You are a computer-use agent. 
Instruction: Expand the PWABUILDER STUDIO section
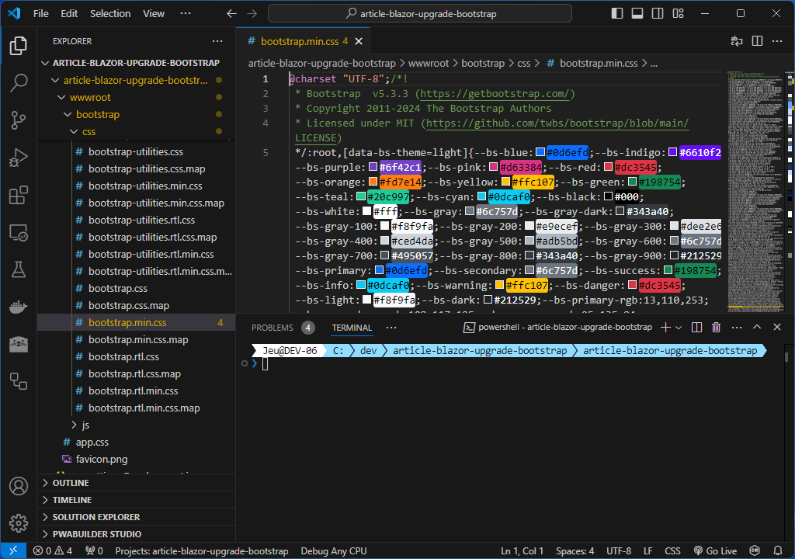pos(137,534)
